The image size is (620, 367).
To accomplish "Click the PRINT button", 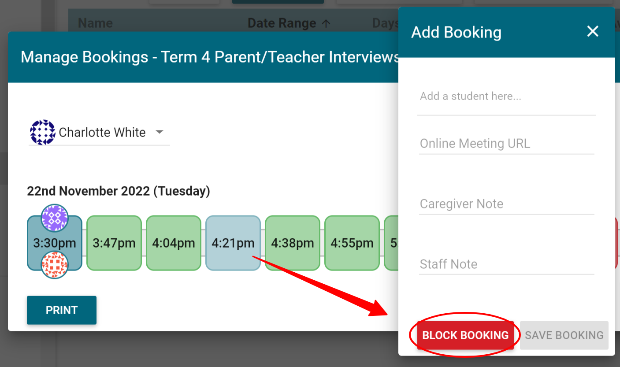I will (61, 310).
